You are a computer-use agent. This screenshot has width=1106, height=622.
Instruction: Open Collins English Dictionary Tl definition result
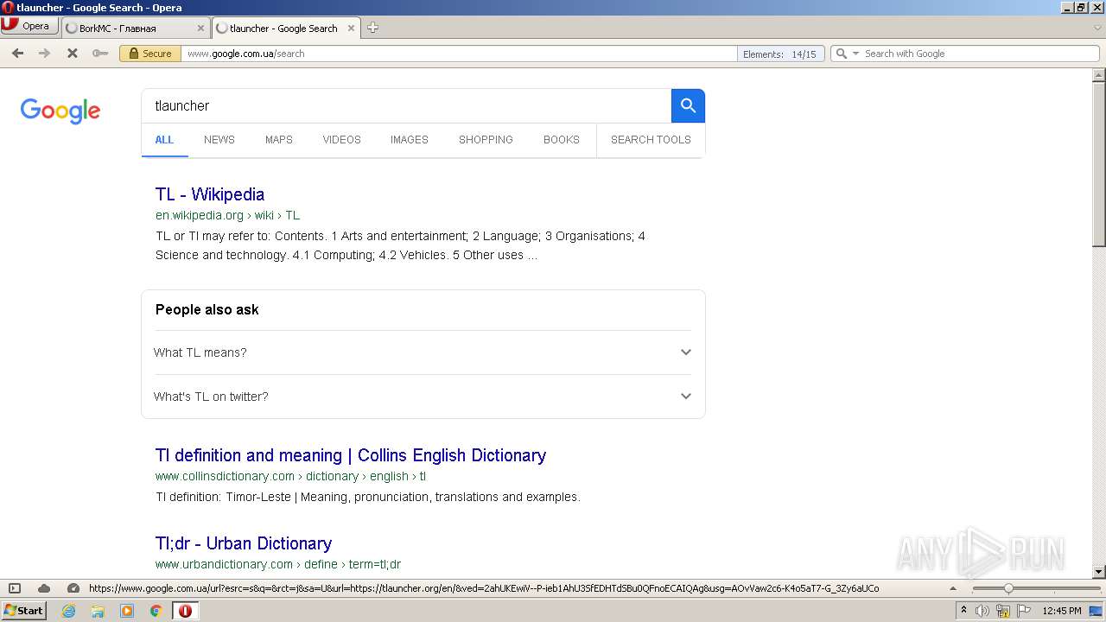[351, 455]
